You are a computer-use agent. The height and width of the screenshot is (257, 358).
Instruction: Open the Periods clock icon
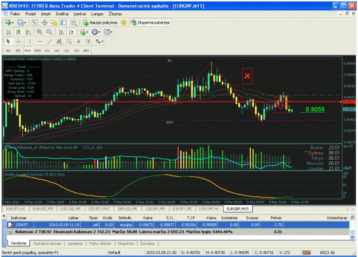click(95, 32)
